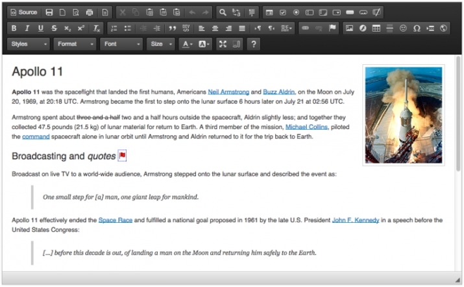The height and width of the screenshot is (287, 464).
Task: Insert an IFrame
Action: [443, 29]
